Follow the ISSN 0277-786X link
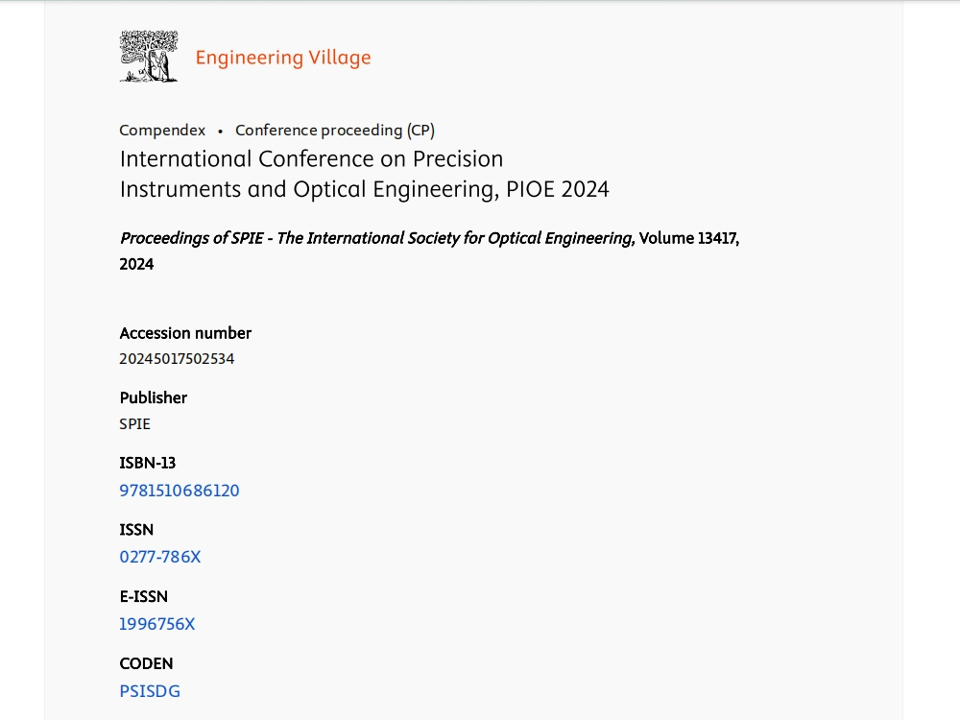Screen dimensions: 960x720 (x=159, y=557)
